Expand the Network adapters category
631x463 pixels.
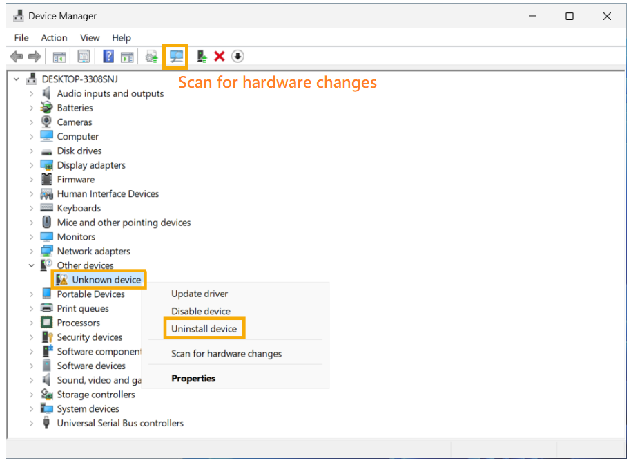pos(30,251)
